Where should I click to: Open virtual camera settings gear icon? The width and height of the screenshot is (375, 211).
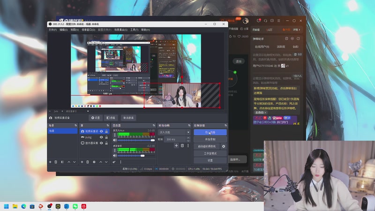[x=224, y=146]
